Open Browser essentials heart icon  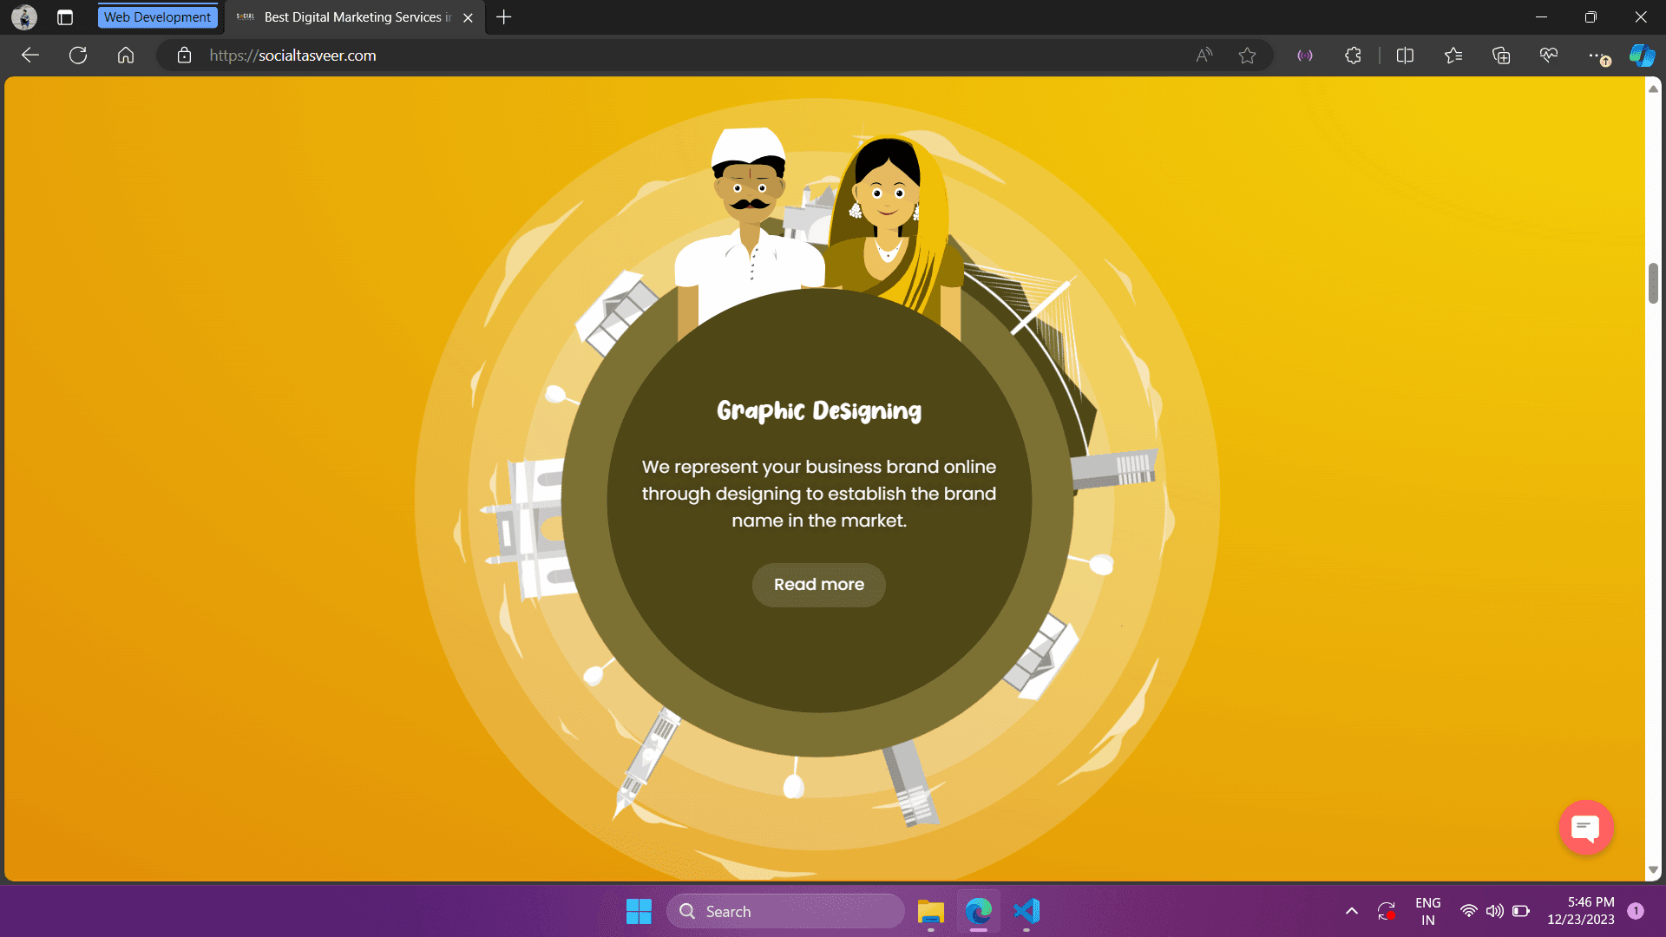1549,56
